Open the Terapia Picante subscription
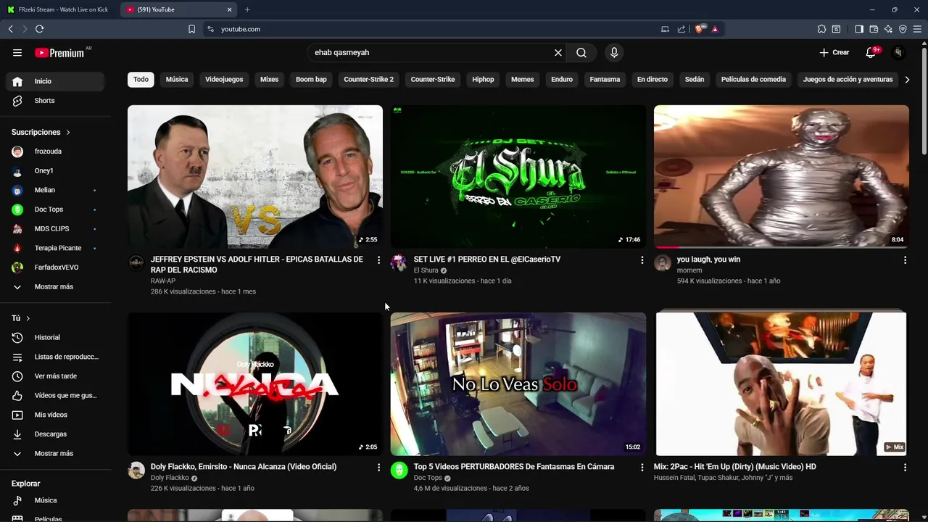The height and width of the screenshot is (522, 928). [x=56, y=248]
